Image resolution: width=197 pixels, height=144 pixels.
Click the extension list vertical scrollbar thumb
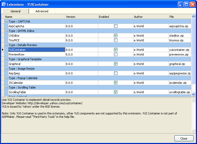[x=194, y=51]
